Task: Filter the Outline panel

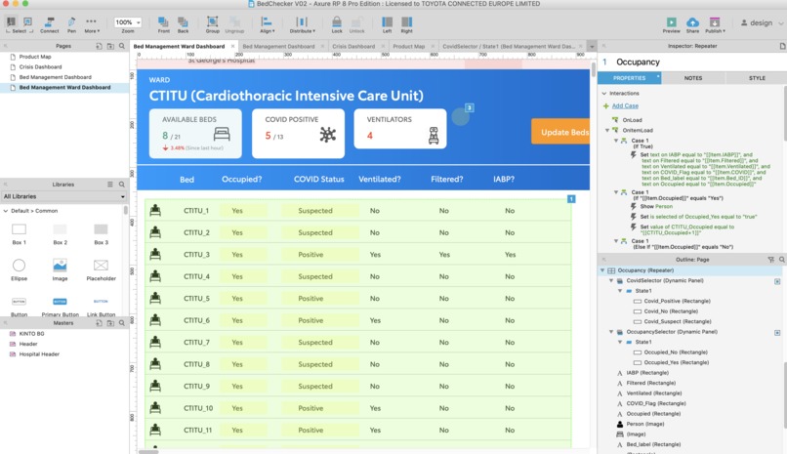Action: pos(771,260)
